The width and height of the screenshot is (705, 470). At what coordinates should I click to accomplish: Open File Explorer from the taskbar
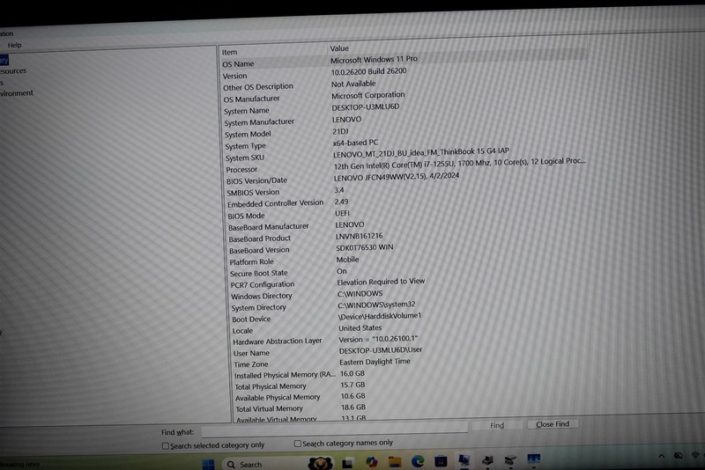click(x=394, y=461)
